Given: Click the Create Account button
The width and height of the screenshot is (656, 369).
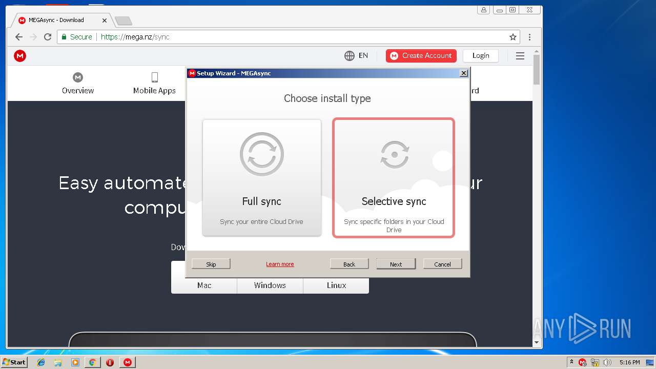Looking at the screenshot, I should (421, 56).
